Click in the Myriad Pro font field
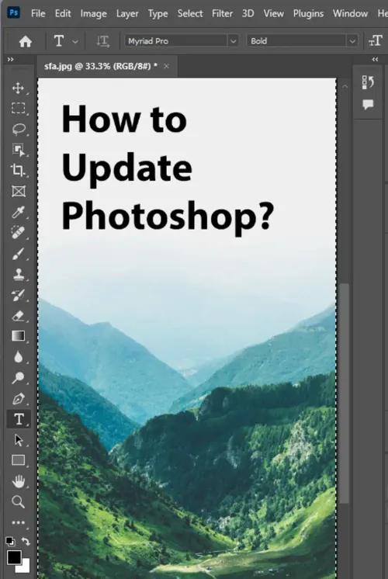 click(176, 41)
